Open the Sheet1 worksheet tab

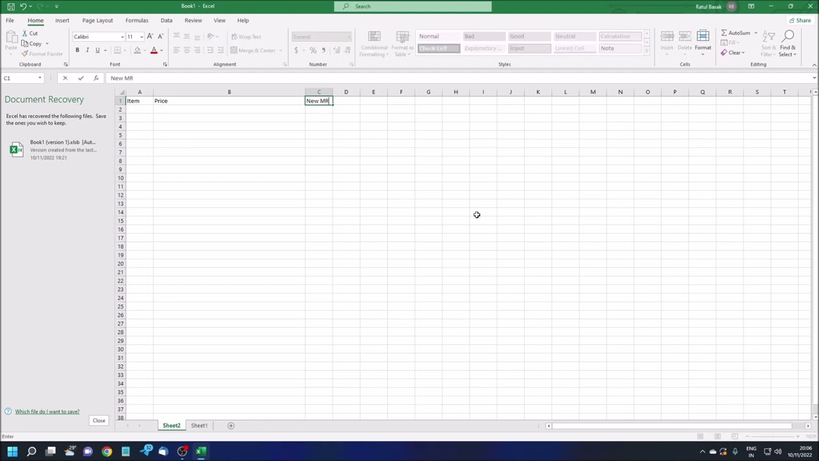pos(199,426)
